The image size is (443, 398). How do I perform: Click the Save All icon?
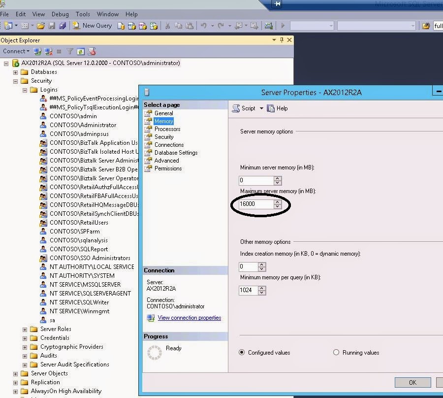click(63, 26)
